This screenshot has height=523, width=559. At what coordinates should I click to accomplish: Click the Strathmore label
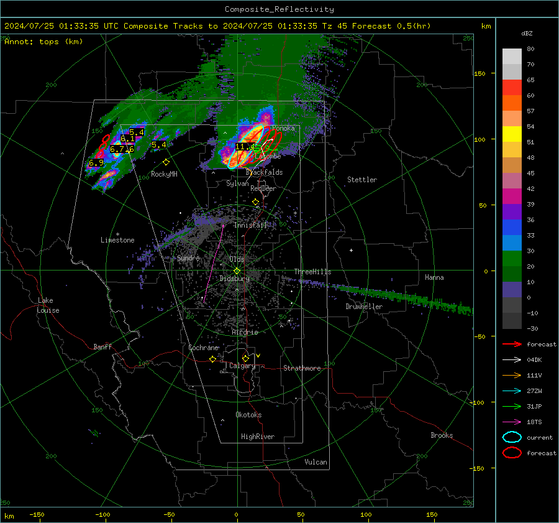tap(302, 368)
